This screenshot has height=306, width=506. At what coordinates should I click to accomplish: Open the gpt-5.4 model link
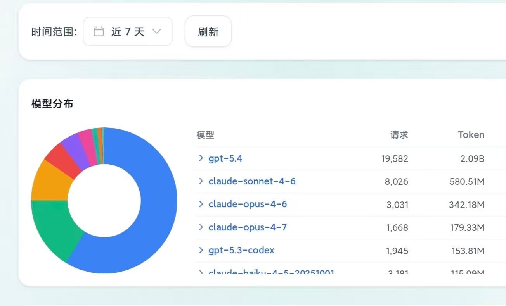point(225,158)
